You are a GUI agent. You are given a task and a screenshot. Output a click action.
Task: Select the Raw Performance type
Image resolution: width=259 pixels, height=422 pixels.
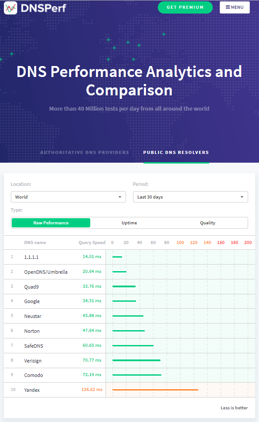[x=51, y=223]
